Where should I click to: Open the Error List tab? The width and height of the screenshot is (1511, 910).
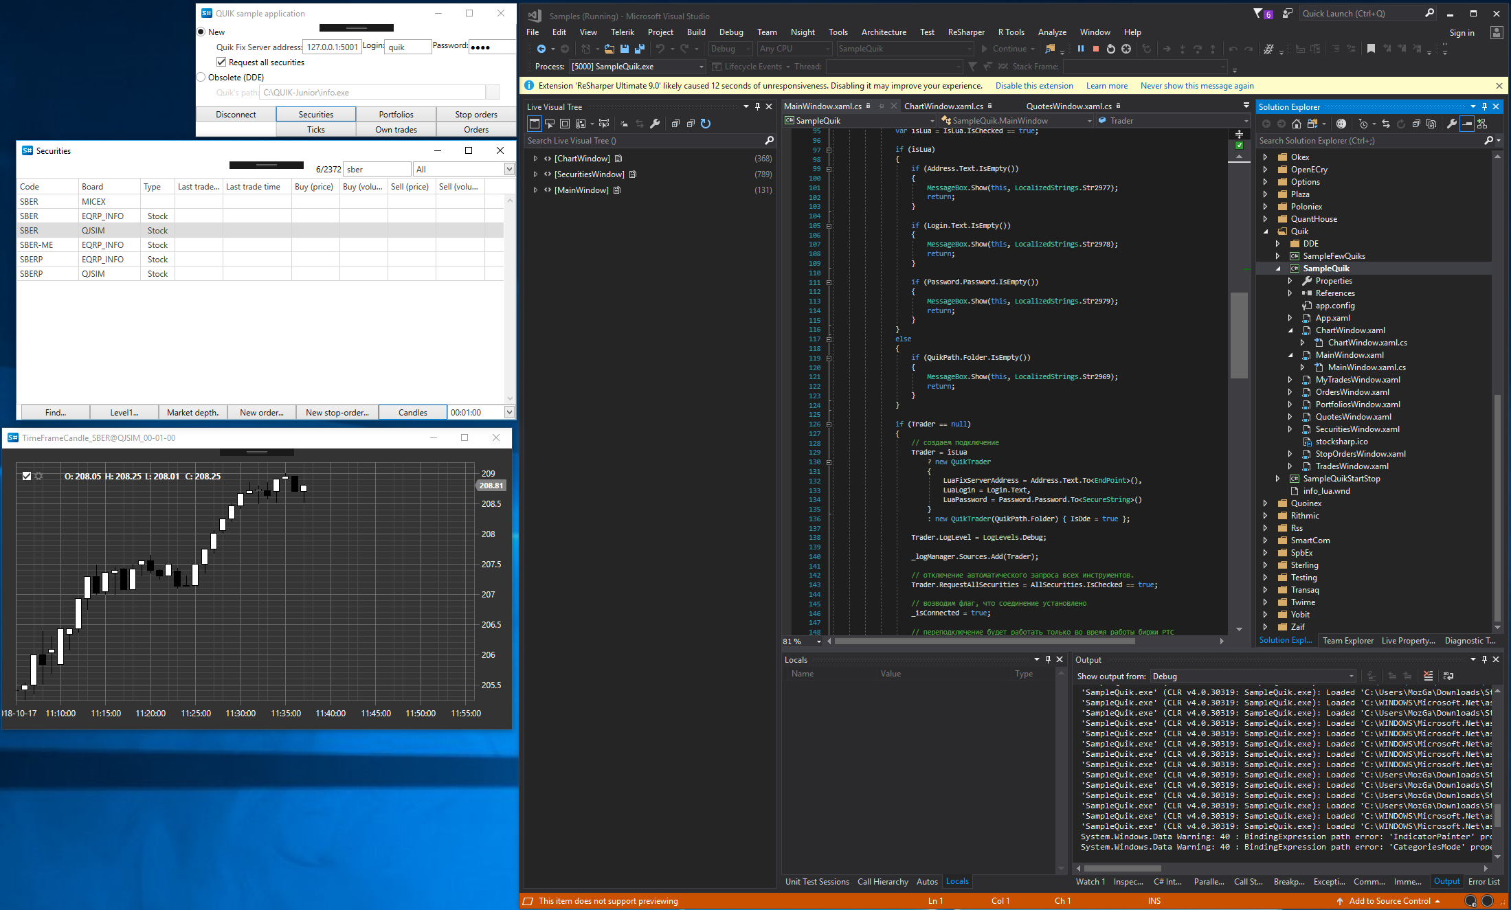pos(1484,882)
